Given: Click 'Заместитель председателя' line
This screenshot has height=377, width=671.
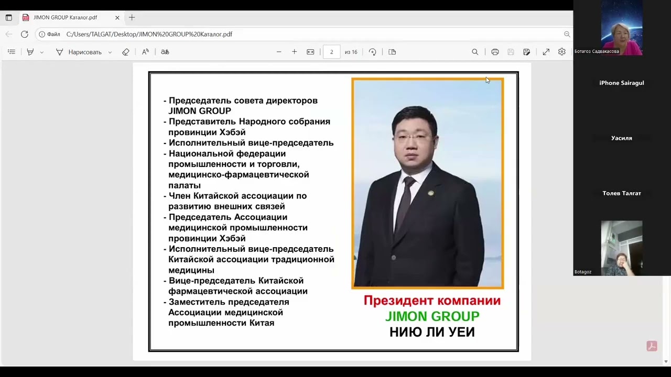Looking at the screenshot, I should (226, 302).
